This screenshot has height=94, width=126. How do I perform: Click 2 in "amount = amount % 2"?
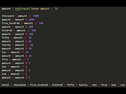(29, 70)
